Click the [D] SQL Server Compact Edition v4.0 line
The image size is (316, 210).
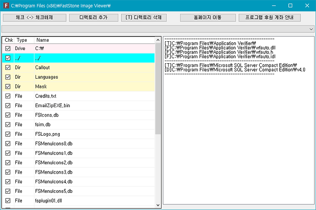pyautogui.click(x=235, y=70)
